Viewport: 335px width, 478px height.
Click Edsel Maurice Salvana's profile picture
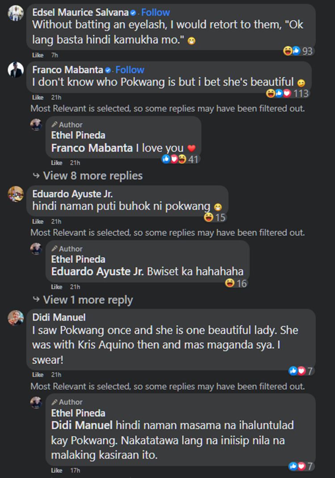point(16,13)
